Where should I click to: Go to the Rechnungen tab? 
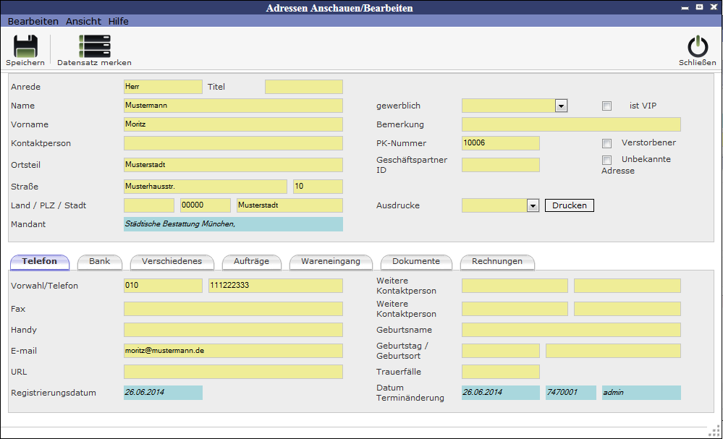(496, 262)
